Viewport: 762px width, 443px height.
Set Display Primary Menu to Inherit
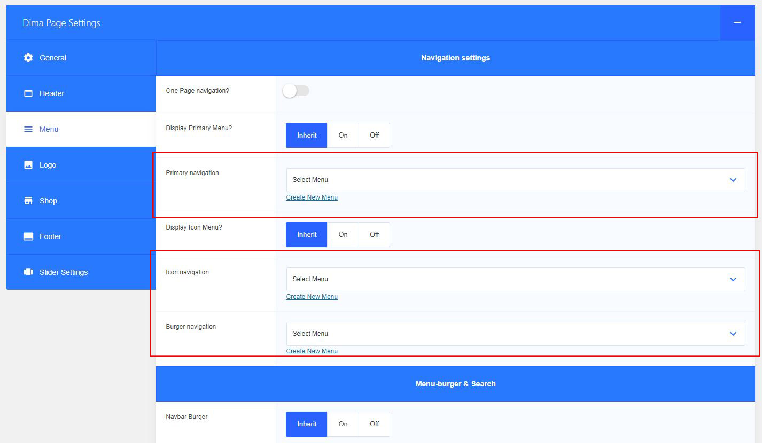point(307,136)
